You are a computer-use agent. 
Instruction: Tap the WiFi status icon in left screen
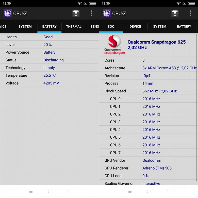pos(79,3)
